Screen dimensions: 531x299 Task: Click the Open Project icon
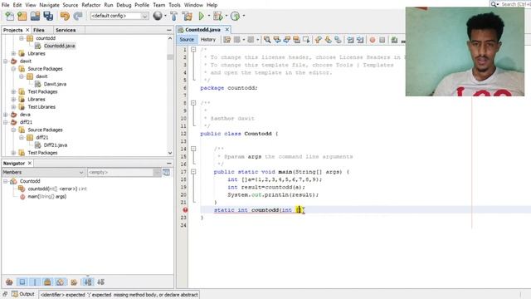click(35, 16)
